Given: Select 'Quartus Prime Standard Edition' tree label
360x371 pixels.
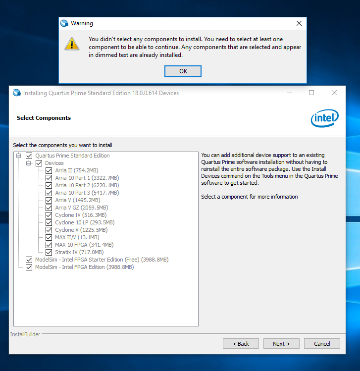Looking at the screenshot, I should (x=72, y=156).
